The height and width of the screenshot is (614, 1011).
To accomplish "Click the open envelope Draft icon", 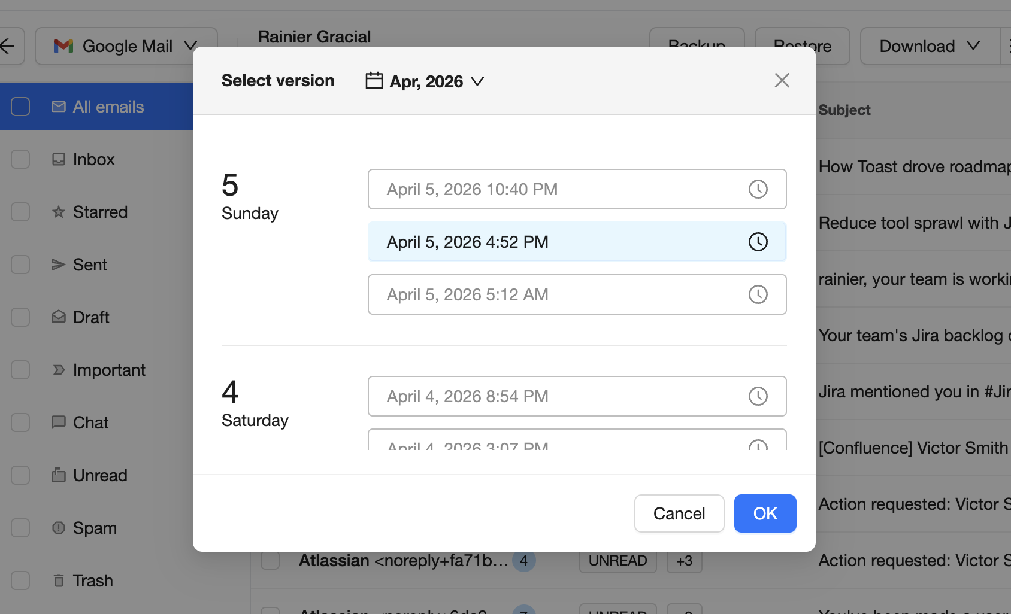I will pyautogui.click(x=59, y=317).
